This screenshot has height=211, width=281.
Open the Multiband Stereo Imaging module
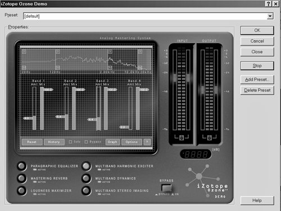[87, 191]
